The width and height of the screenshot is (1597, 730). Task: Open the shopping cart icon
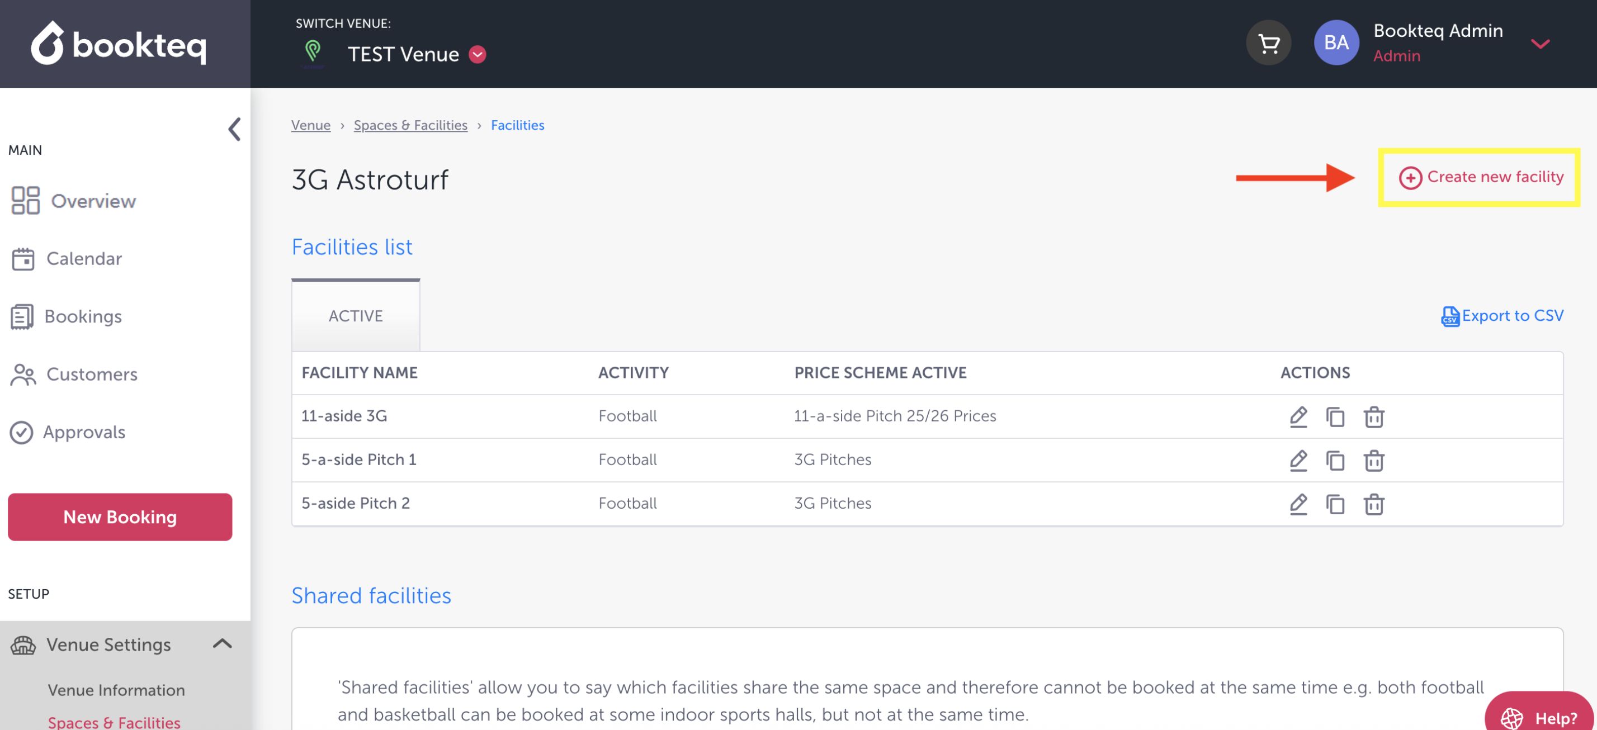pos(1268,44)
